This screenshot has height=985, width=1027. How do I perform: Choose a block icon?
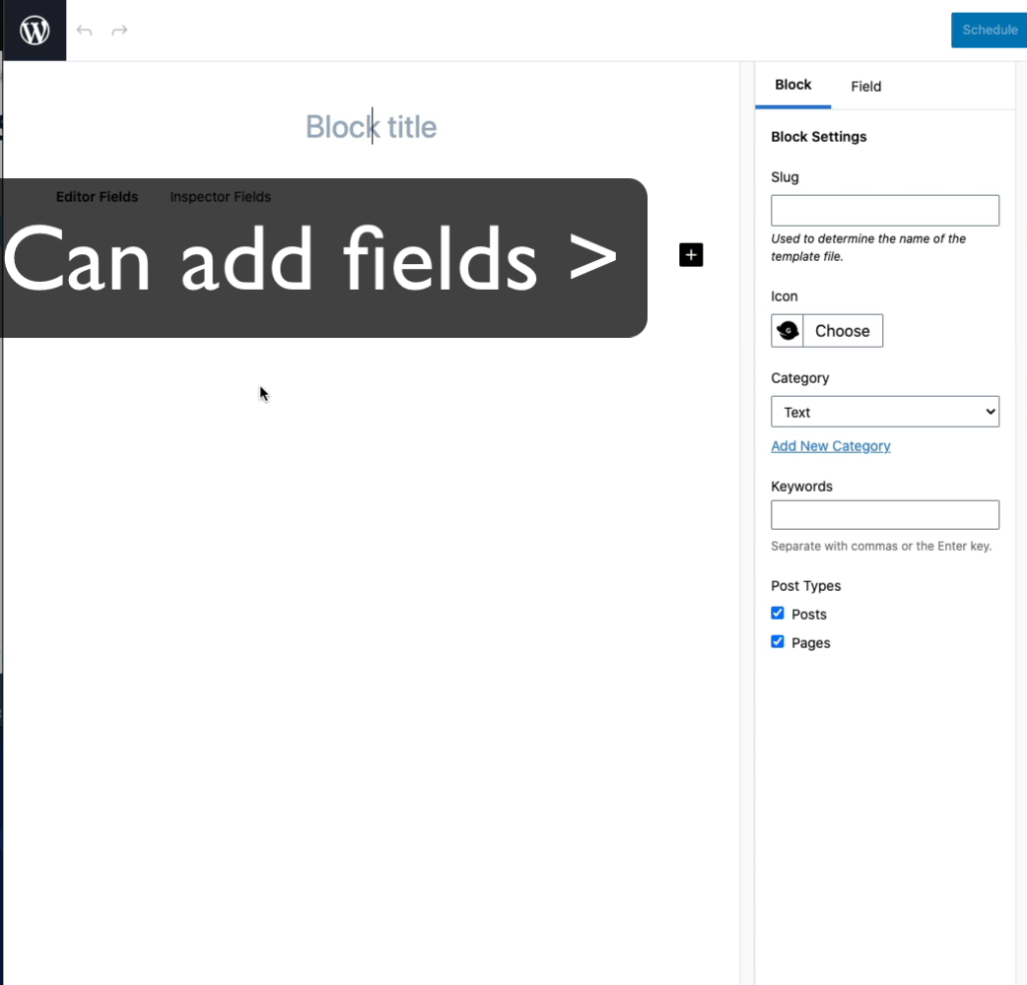coord(843,331)
